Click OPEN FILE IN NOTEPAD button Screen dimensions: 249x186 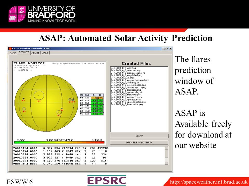pos(139,143)
